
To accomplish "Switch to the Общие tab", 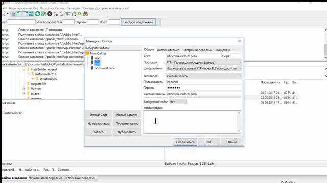I will pos(149,50).
